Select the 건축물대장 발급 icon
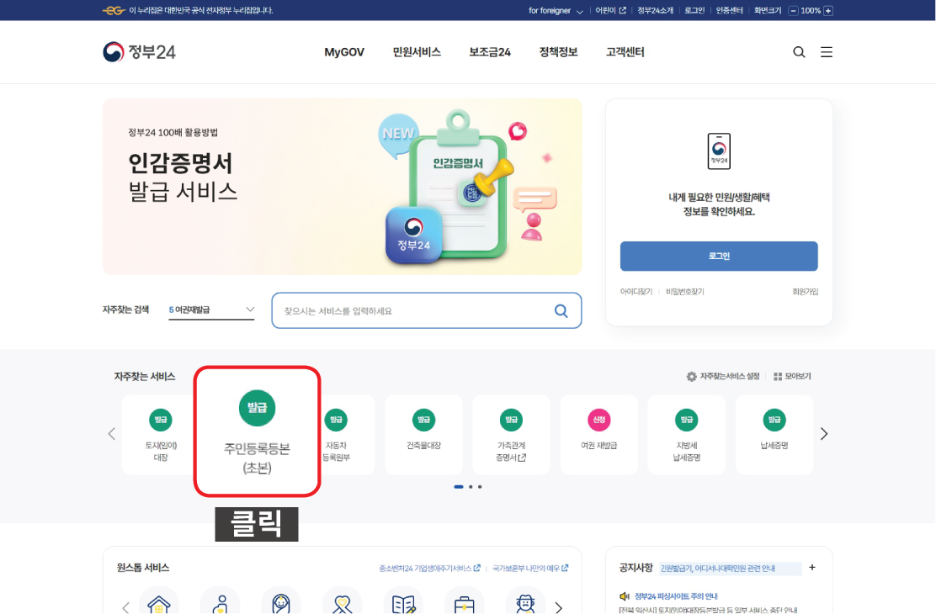 point(424,420)
